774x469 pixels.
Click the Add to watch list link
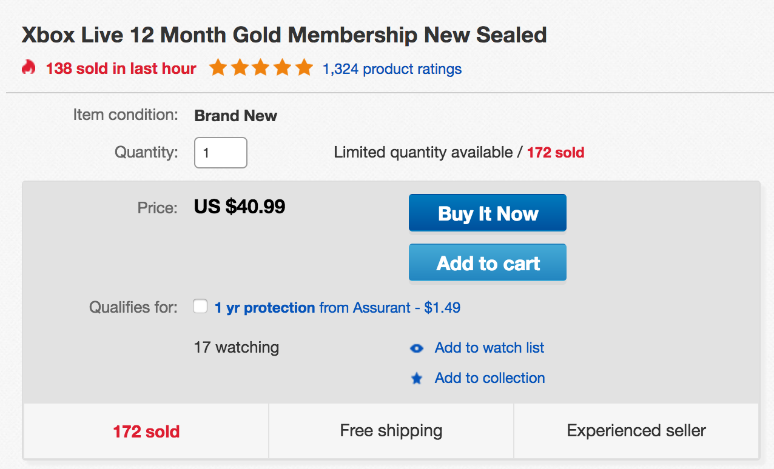click(490, 348)
